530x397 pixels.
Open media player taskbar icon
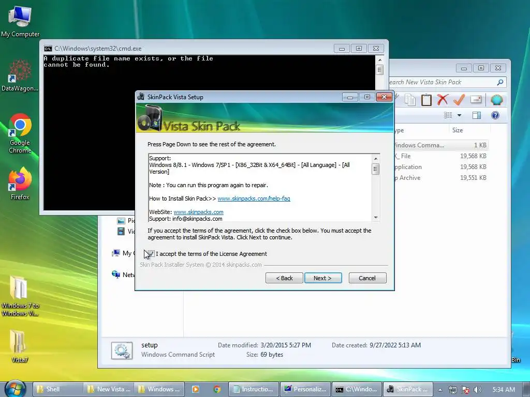tap(195, 389)
